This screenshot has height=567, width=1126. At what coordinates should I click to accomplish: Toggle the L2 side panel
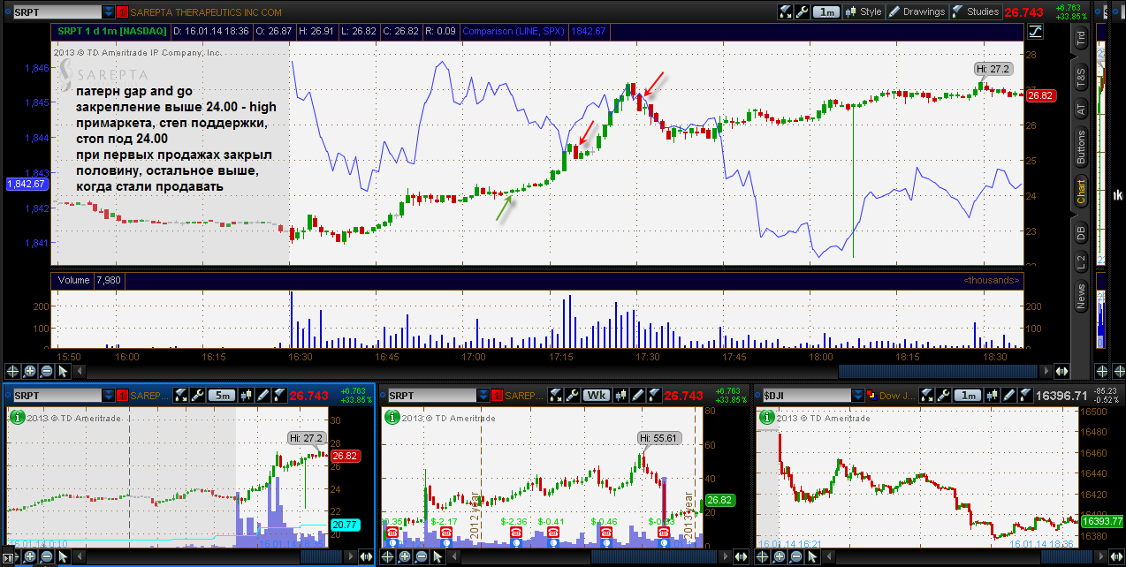pyautogui.click(x=1080, y=262)
